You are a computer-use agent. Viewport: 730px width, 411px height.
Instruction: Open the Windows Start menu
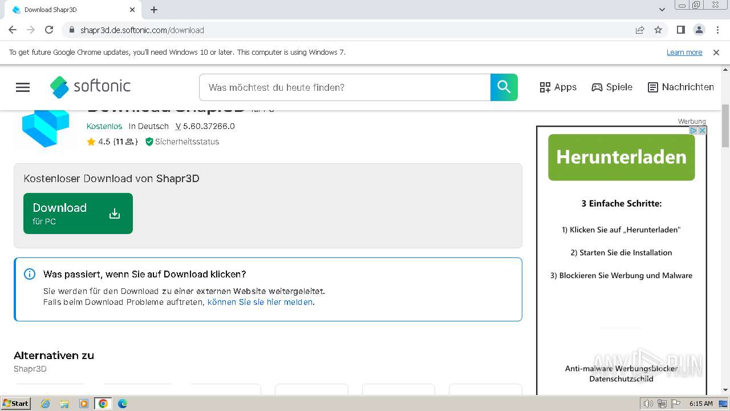click(15, 403)
